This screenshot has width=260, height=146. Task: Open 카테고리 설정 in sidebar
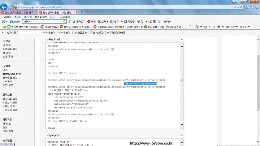coord(10,49)
